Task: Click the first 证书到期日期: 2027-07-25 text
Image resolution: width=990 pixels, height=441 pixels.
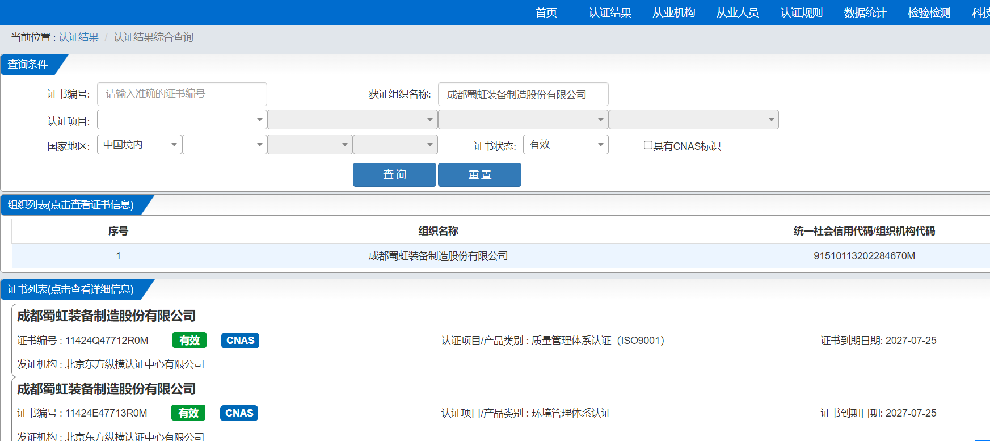Action: [x=878, y=341]
